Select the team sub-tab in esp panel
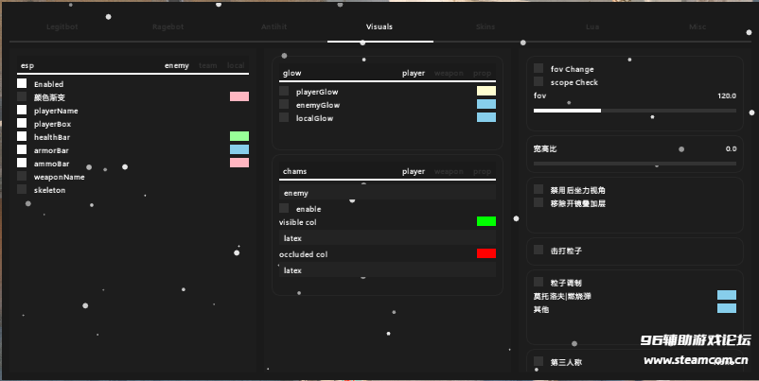Screen dimensions: 759x381 (x=207, y=66)
